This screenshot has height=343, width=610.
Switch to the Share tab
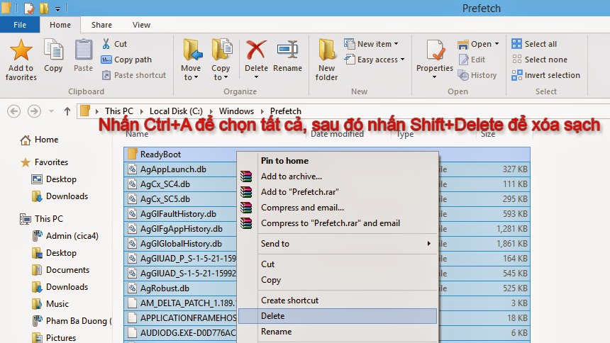coord(101,25)
